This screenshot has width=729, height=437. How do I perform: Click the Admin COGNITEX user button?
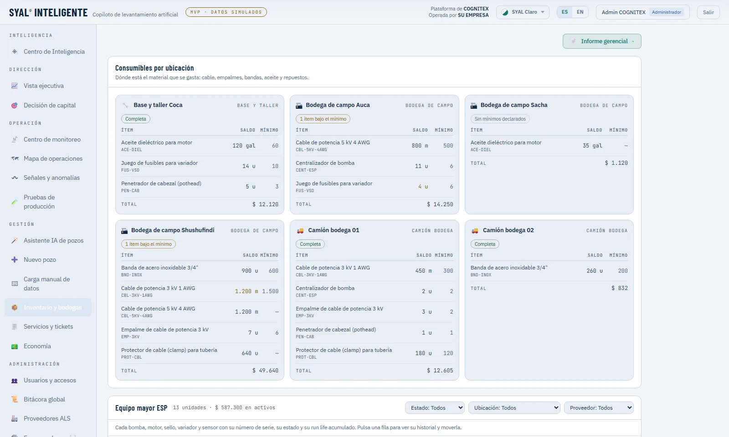642,12
